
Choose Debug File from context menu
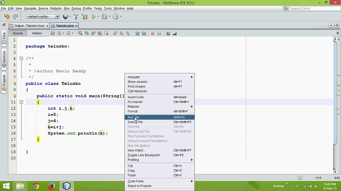tap(160, 122)
